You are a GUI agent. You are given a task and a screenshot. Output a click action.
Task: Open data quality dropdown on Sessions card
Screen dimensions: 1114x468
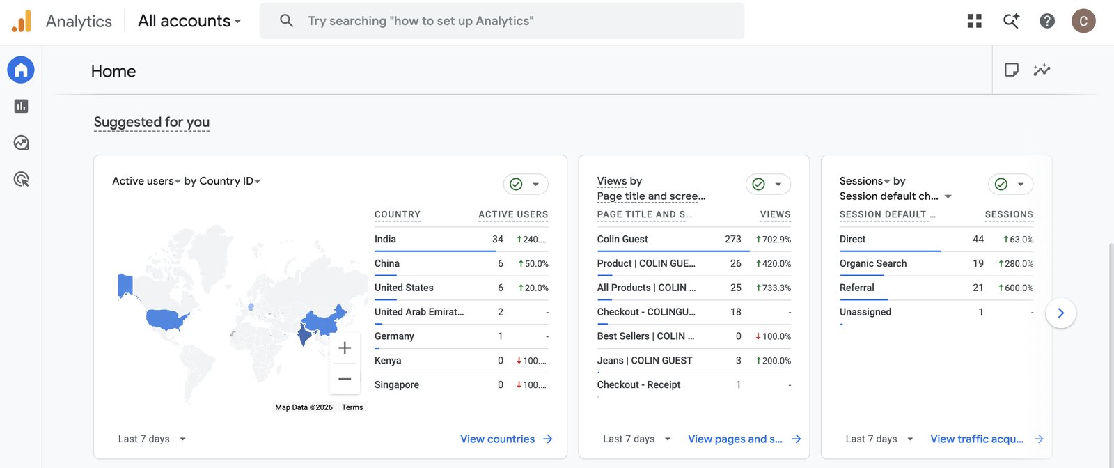[1010, 184]
